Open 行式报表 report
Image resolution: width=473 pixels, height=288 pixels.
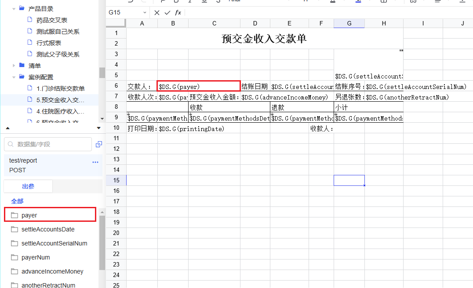(49, 43)
